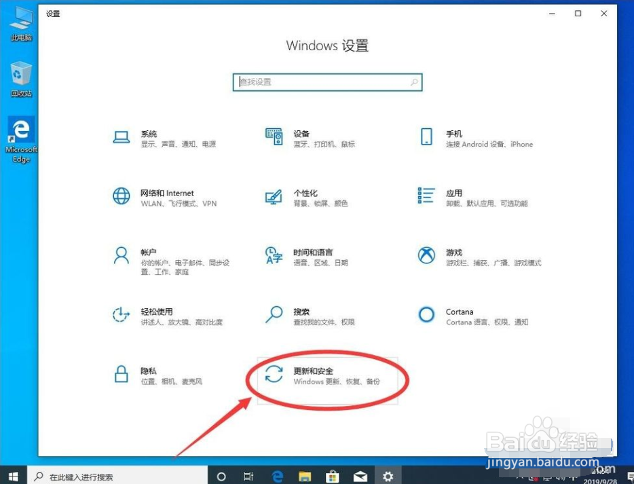Open the 更新和安全 sync arrows icon

(274, 374)
